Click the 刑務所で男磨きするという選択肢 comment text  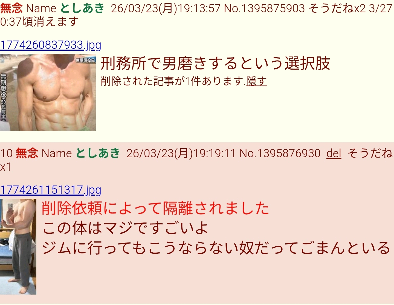216,63
